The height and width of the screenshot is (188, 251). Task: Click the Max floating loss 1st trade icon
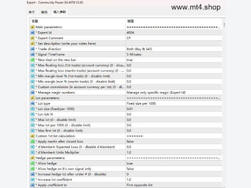(x=32, y=65)
